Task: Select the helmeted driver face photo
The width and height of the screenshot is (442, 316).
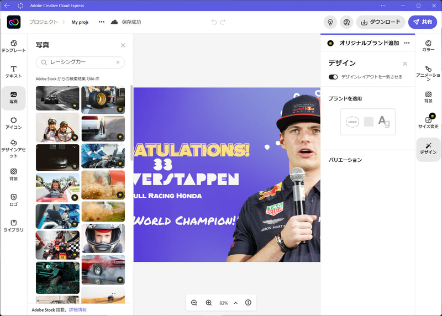Action: point(103,238)
